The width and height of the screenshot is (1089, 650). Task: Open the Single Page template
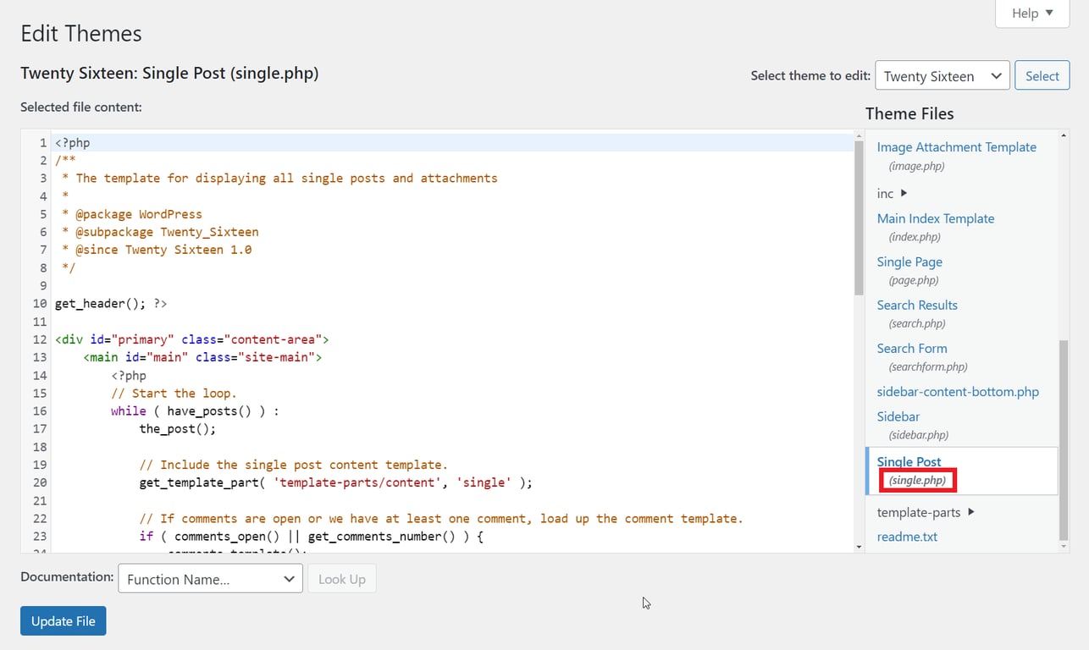tap(909, 262)
